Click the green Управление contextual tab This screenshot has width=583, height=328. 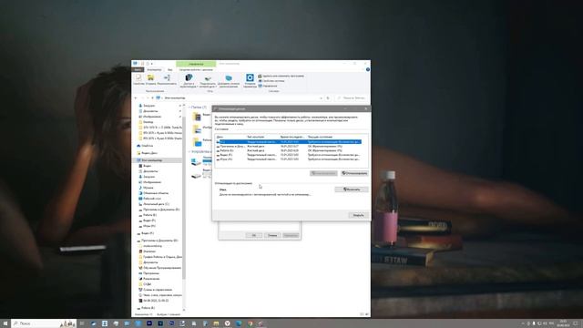(196, 64)
